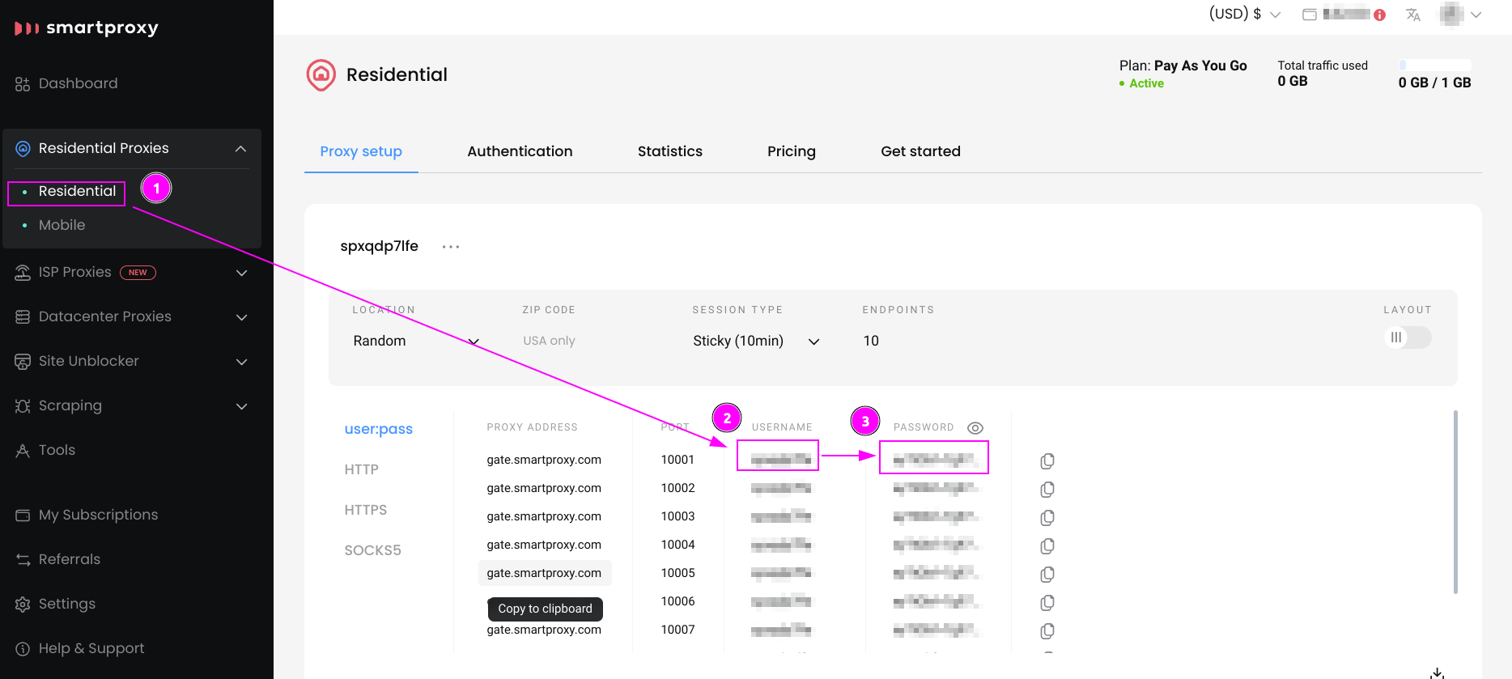Switch to the Authentication tab

520,151
